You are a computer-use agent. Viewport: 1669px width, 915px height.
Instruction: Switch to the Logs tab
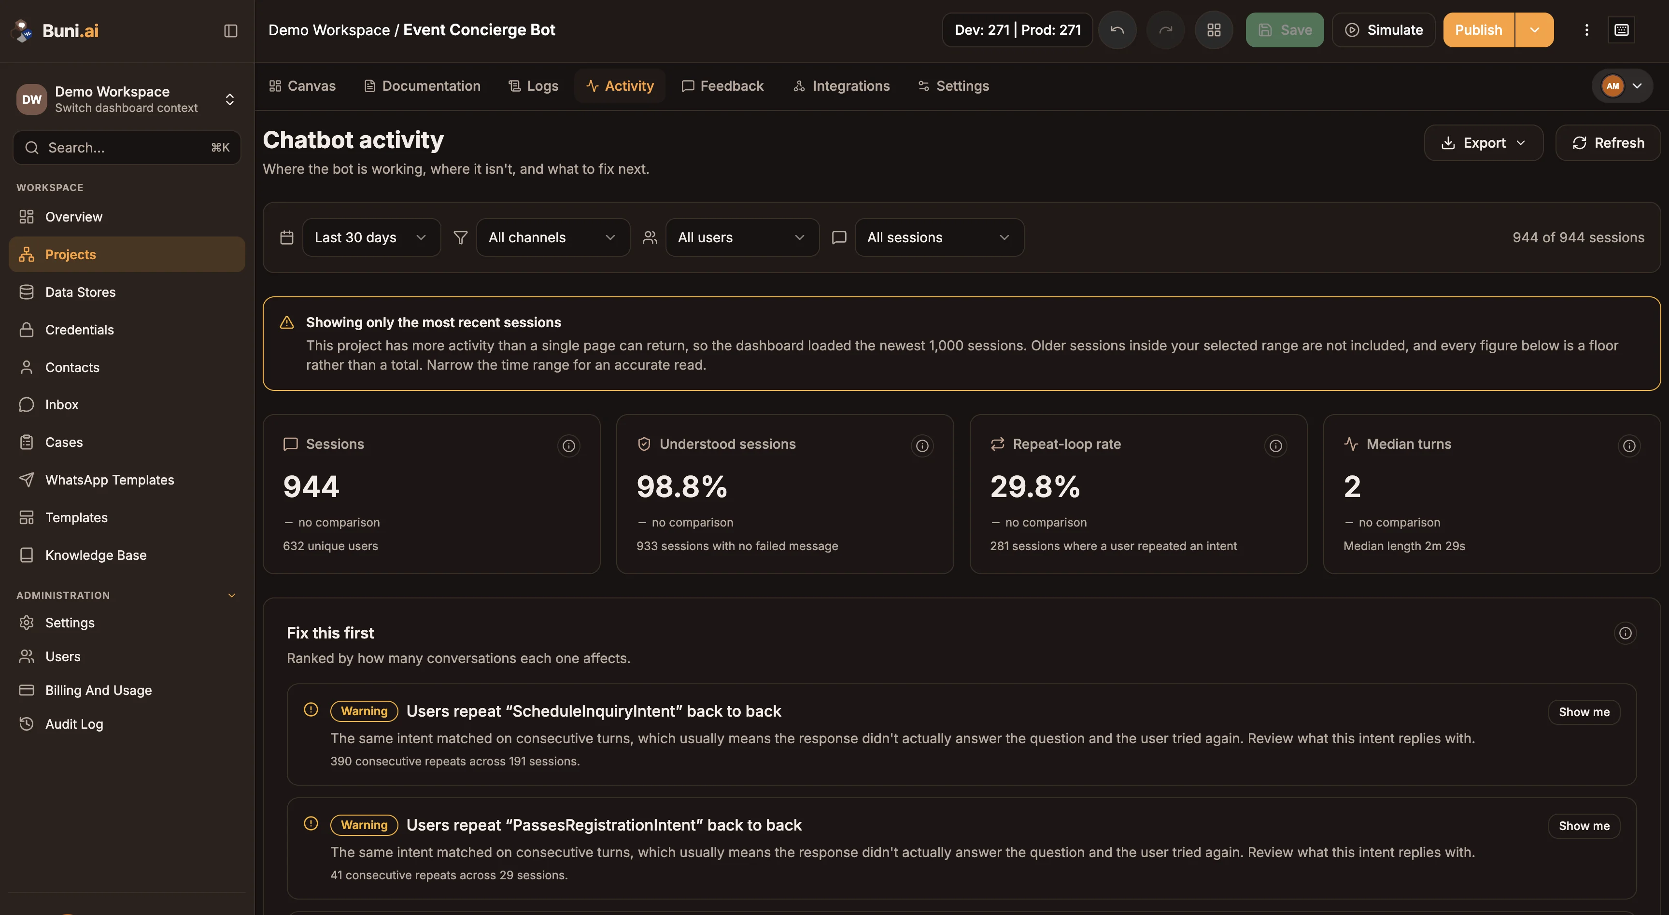(533, 86)
